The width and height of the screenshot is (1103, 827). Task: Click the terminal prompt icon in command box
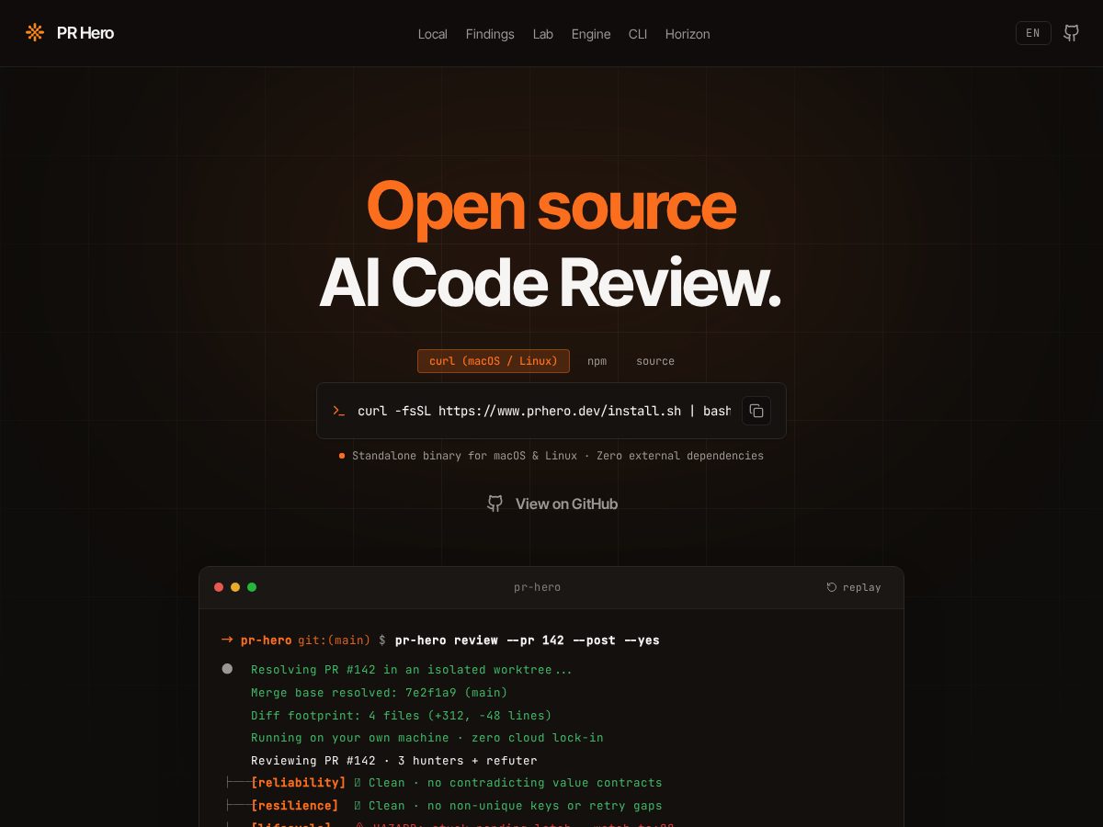click(338, 411)
